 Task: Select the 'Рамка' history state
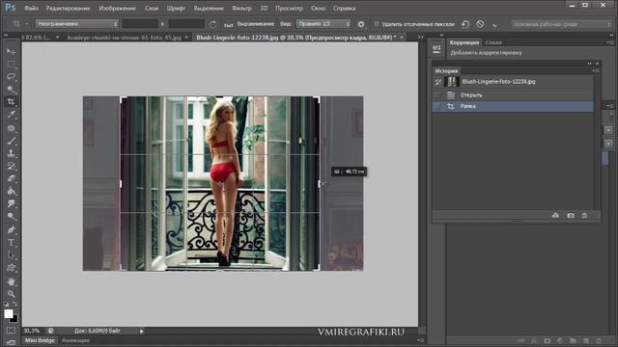(513, 106)
